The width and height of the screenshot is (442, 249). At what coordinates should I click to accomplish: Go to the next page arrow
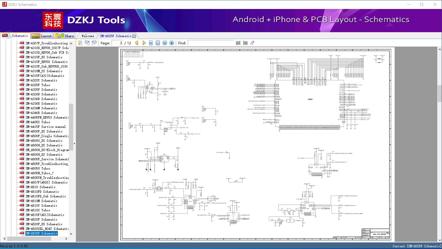pos(144,43)
